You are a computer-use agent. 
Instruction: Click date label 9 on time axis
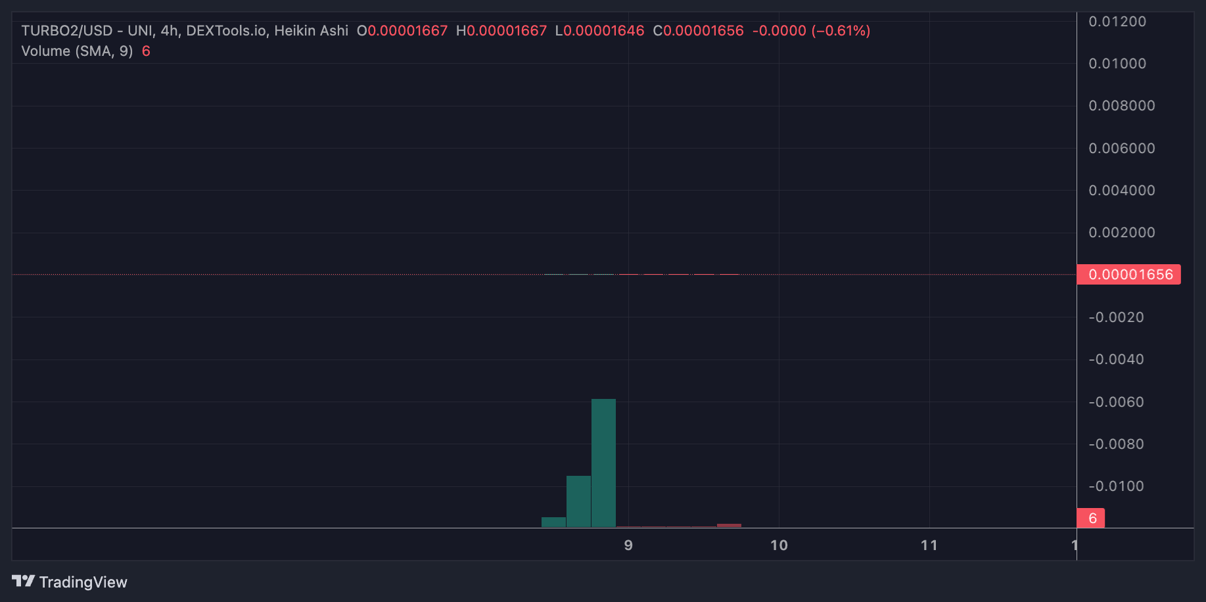[x=628, y=545]
